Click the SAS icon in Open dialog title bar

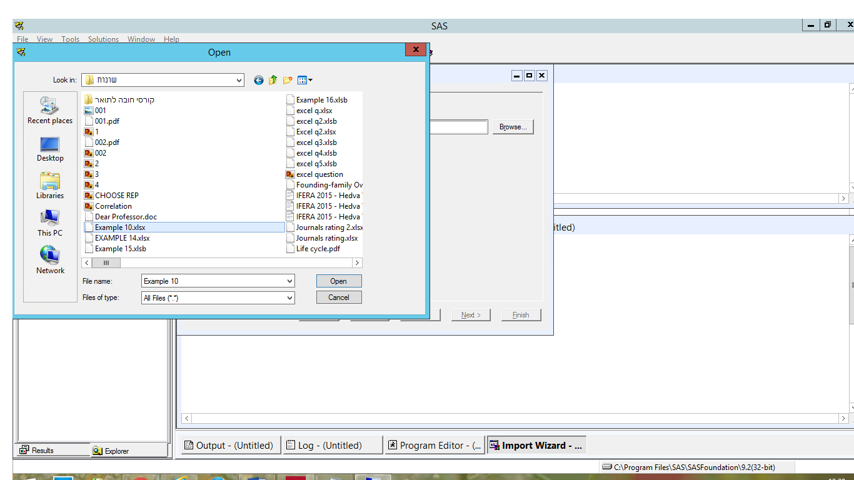[x=21, y=52]
